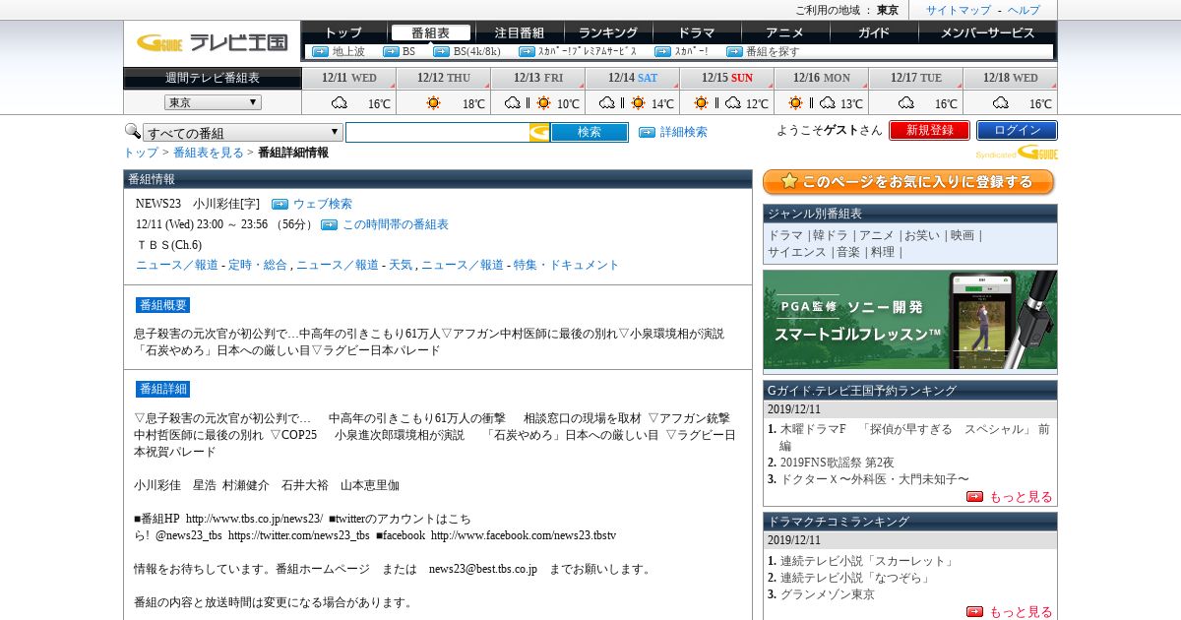The width and height of the screenshot is (1181, 620).
Task: Open グランメゾン東京 ranking entry
Action: [827, 594]
